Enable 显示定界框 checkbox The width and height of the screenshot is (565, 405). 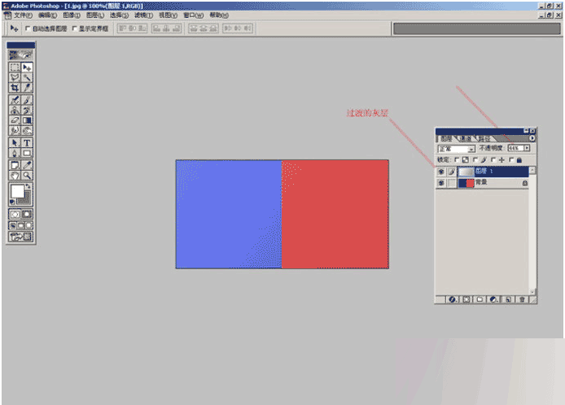pyautogui.click(x=75, y=28)
